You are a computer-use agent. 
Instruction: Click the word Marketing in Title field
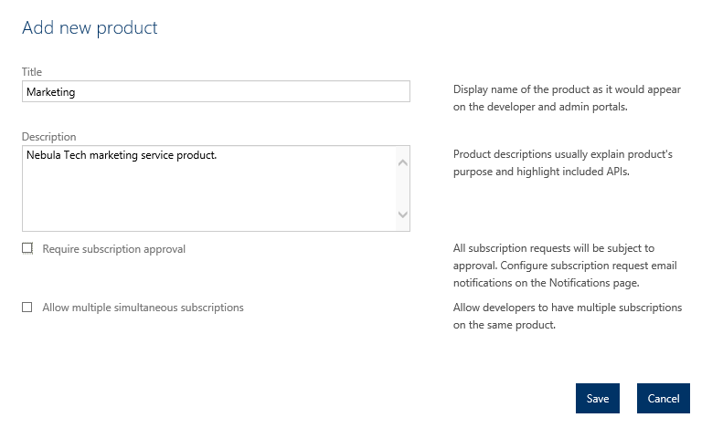(51, 92)
